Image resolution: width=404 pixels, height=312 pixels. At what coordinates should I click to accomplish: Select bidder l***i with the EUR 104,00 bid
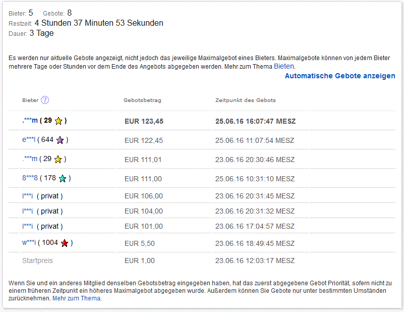(28, 211)
